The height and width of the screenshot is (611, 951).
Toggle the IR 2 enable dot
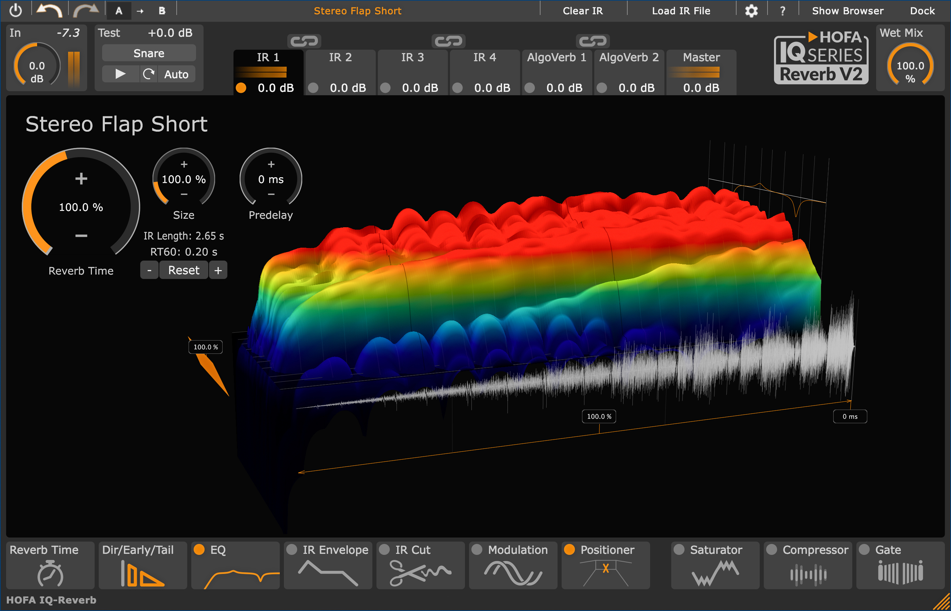(313, 88)
